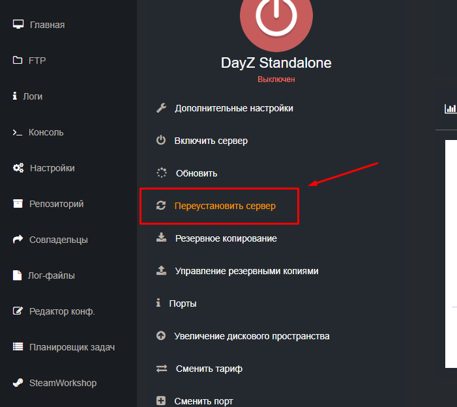Click the Обновить option

pos(196,173)
